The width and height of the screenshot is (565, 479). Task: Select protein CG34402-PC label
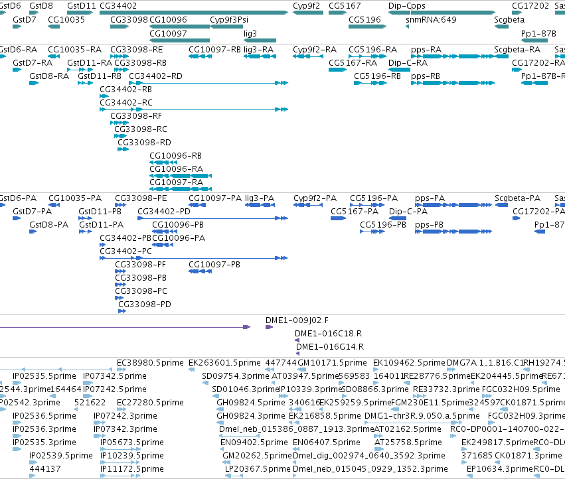click(x=125, y=251)
